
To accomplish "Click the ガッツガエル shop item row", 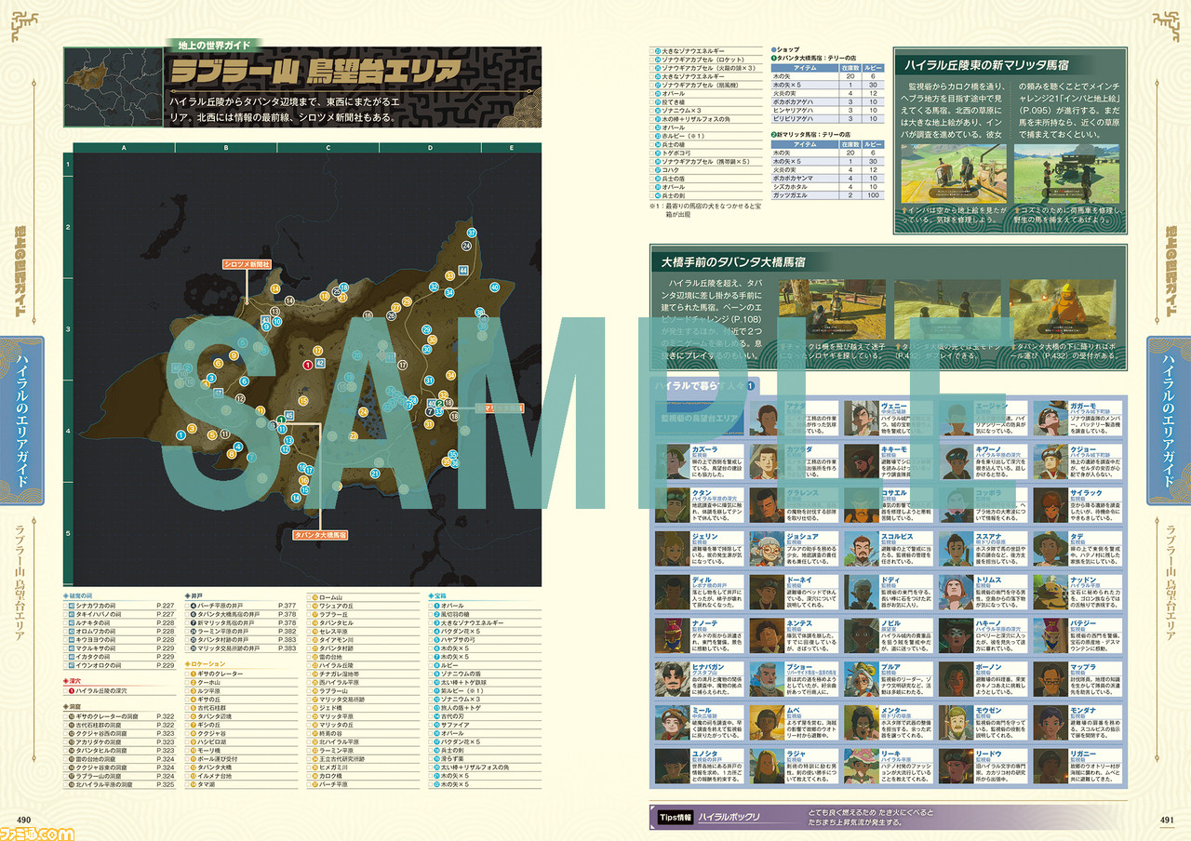I will pyautogui.click(x=825, y=195).
